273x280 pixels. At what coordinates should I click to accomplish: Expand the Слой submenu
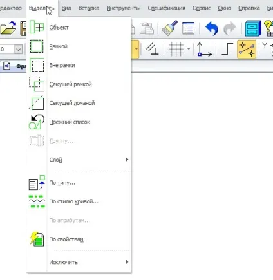tap(79, 160)
